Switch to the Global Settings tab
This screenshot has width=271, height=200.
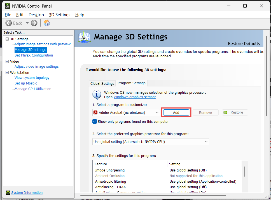tap(102, 83)
